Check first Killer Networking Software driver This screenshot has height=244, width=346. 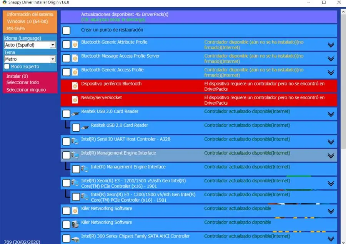tap(66, 211)
